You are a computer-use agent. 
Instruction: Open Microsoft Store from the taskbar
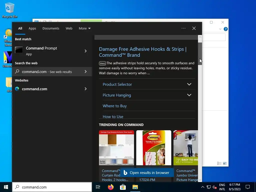tap(123, 187)
